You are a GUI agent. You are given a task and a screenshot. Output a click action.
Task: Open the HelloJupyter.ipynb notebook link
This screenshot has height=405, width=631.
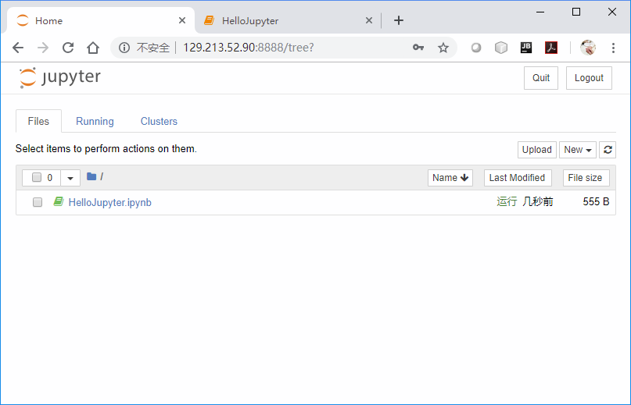109,202
